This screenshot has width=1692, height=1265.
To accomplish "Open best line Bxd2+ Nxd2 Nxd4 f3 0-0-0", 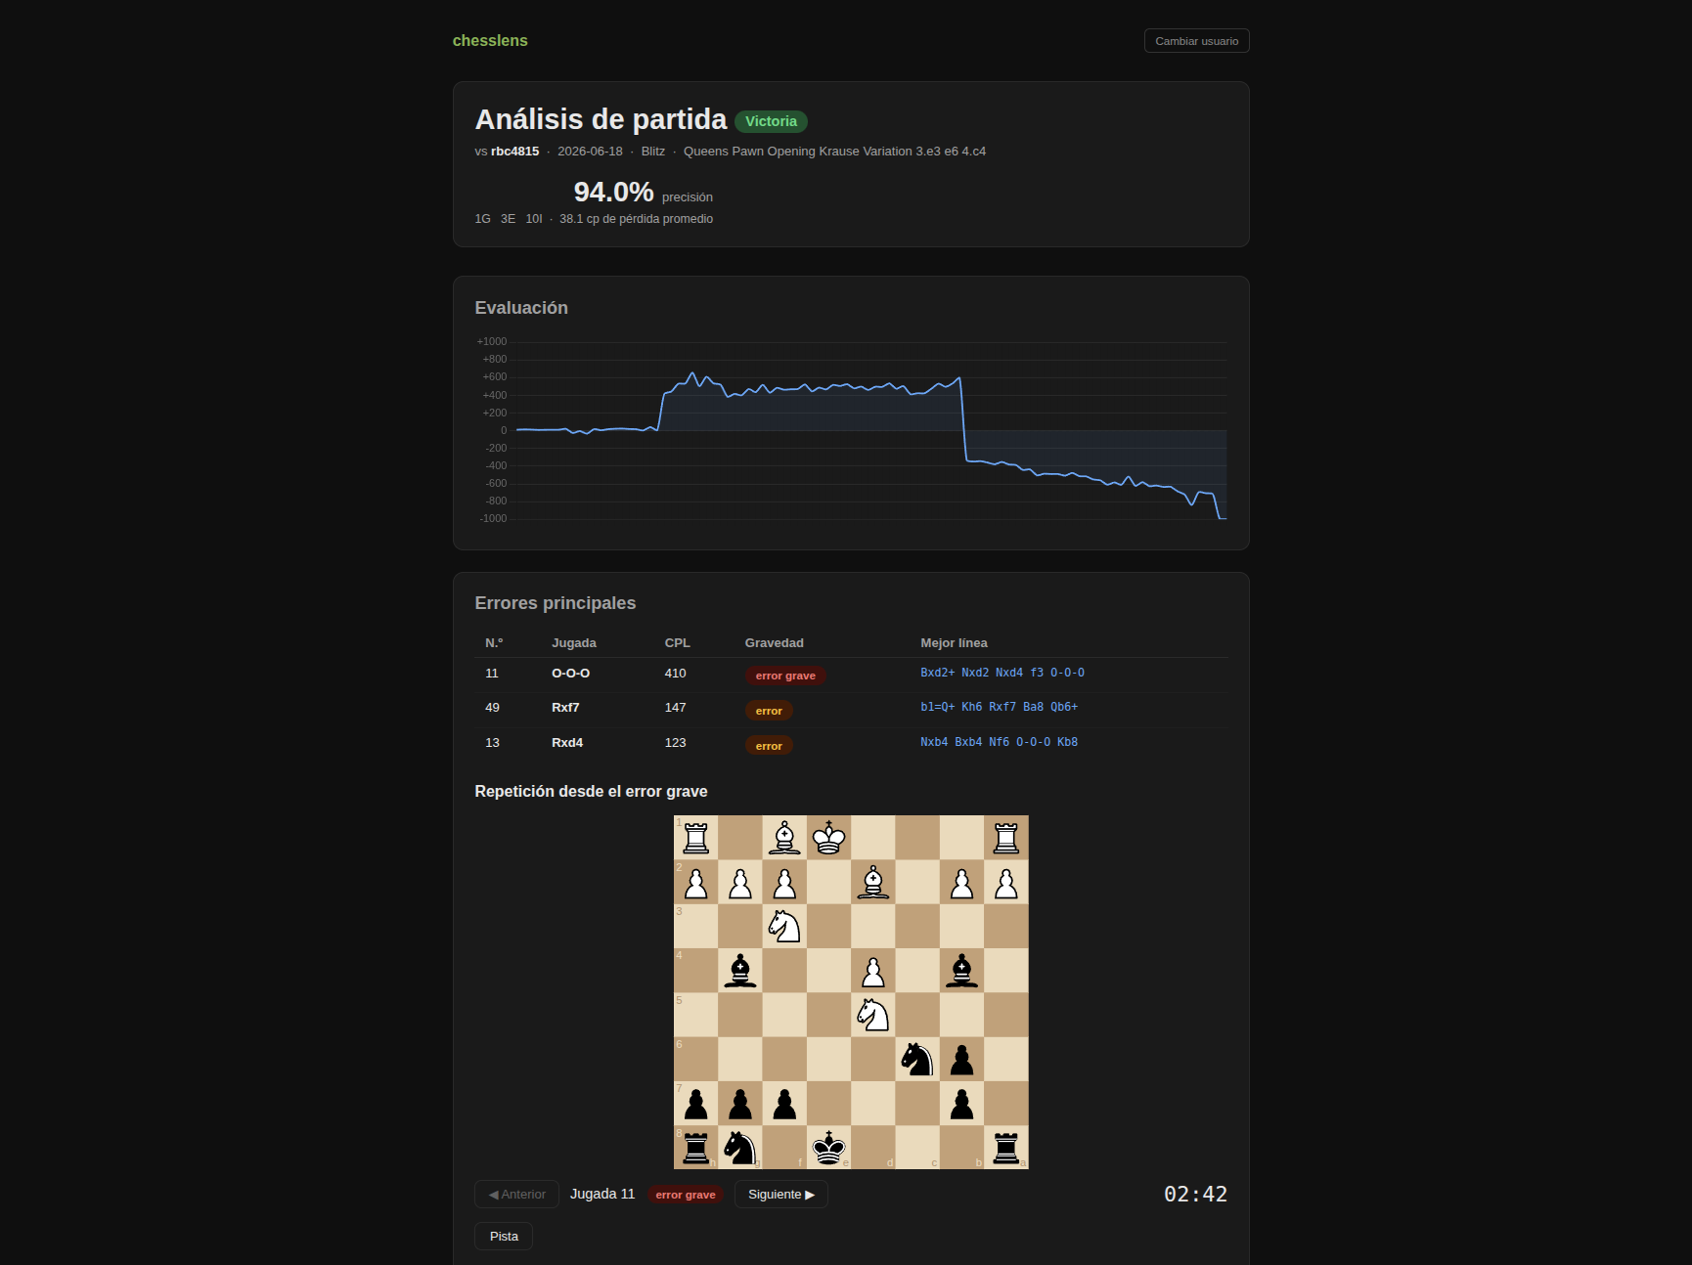I will click(1002, 673).
